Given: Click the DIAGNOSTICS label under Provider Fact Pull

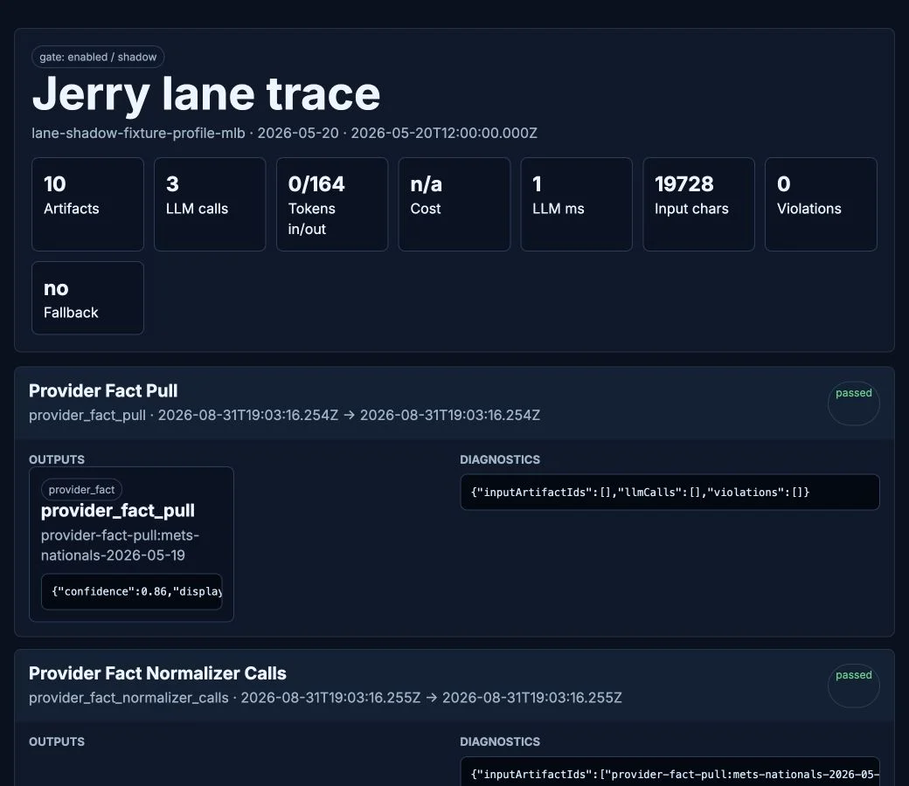Looking at the screenshot, I should pyautogui.click(x=500, y=459).
